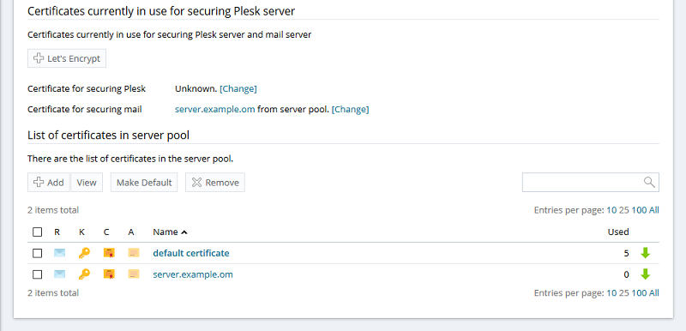Viewport: 686px width, 331px height.
Task: Click the View button
Action: click(87, 183)
